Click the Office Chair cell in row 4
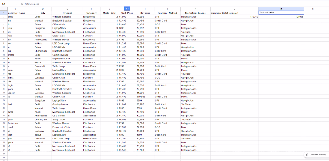Viewport: 329px width, 161px height. 67,24
